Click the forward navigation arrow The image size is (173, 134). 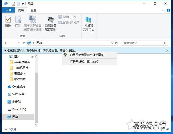[x=13, y=43]
